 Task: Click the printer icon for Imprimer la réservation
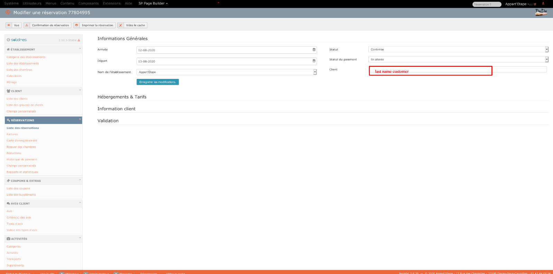76,25
